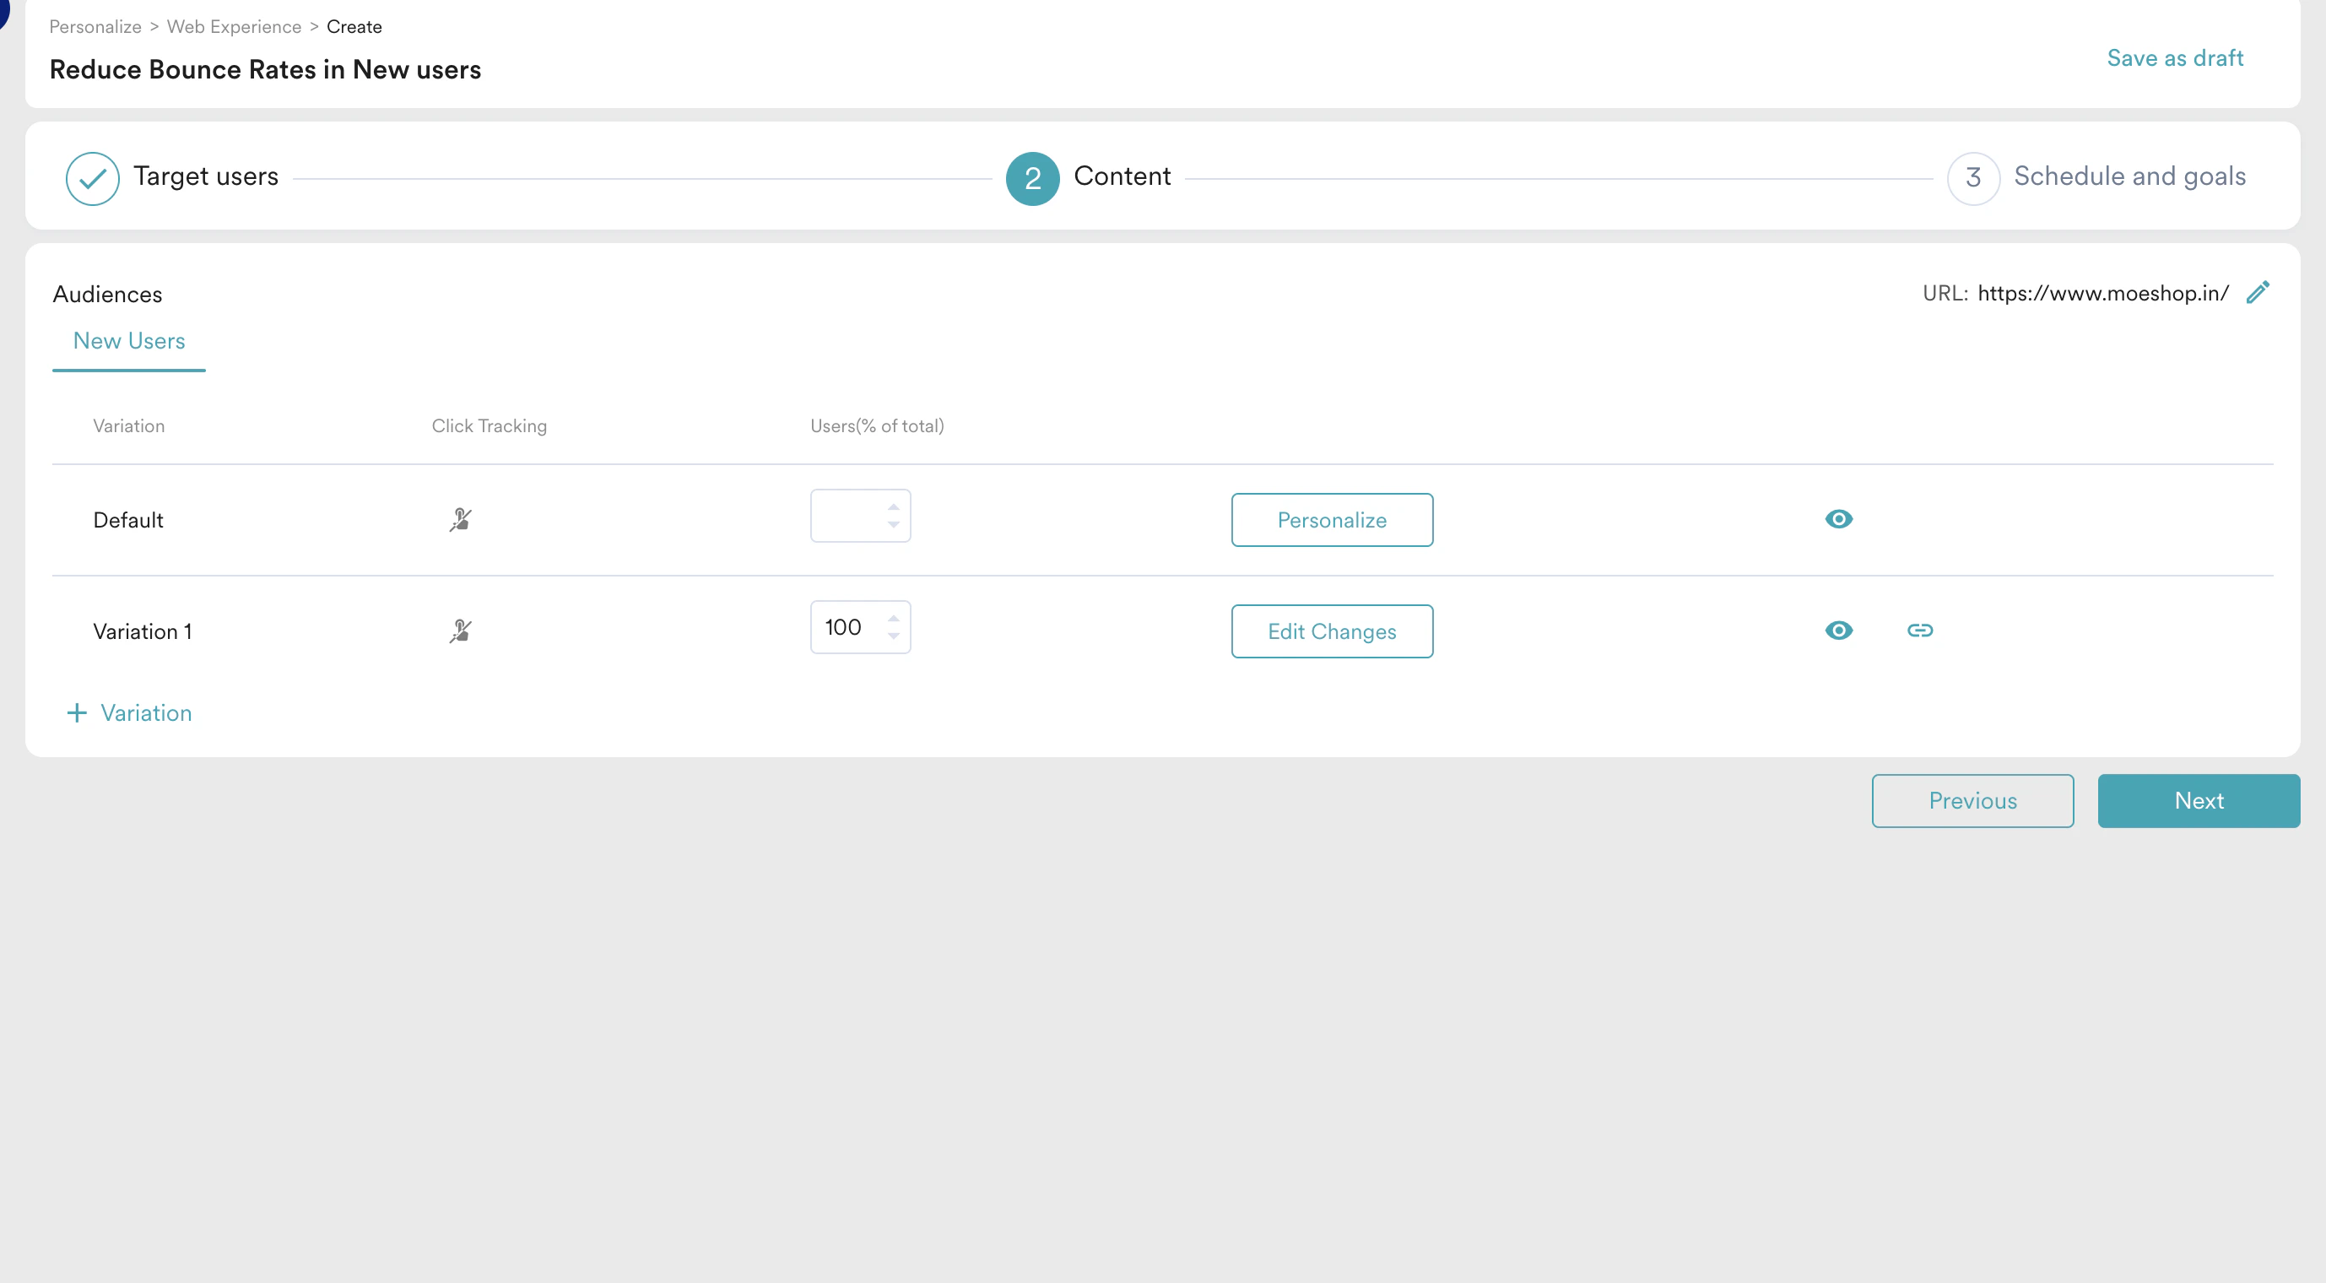
Task: Toggle click tracking for Variation 1
Action: tap(461, 631)
